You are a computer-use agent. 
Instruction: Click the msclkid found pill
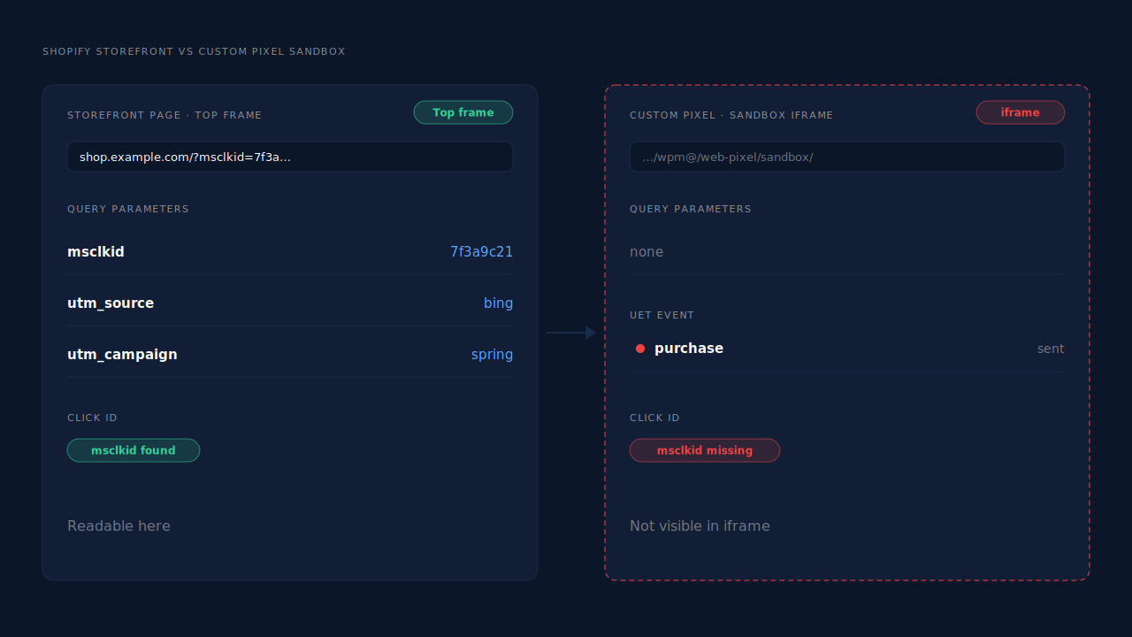pos(134,450)
